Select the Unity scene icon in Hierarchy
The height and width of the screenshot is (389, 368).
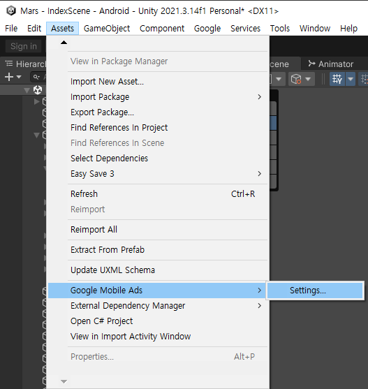tap(38, 90)
